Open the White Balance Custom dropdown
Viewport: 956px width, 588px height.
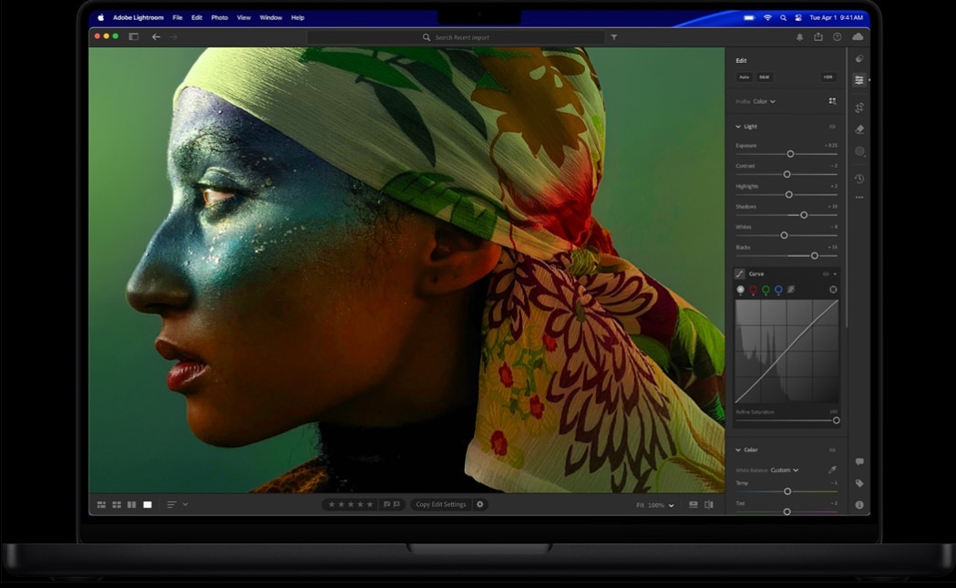click(x=785, y=470)
